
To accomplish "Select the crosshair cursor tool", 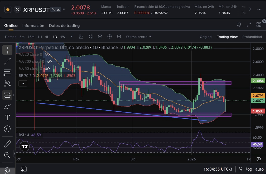I will [x=7, y=50].
